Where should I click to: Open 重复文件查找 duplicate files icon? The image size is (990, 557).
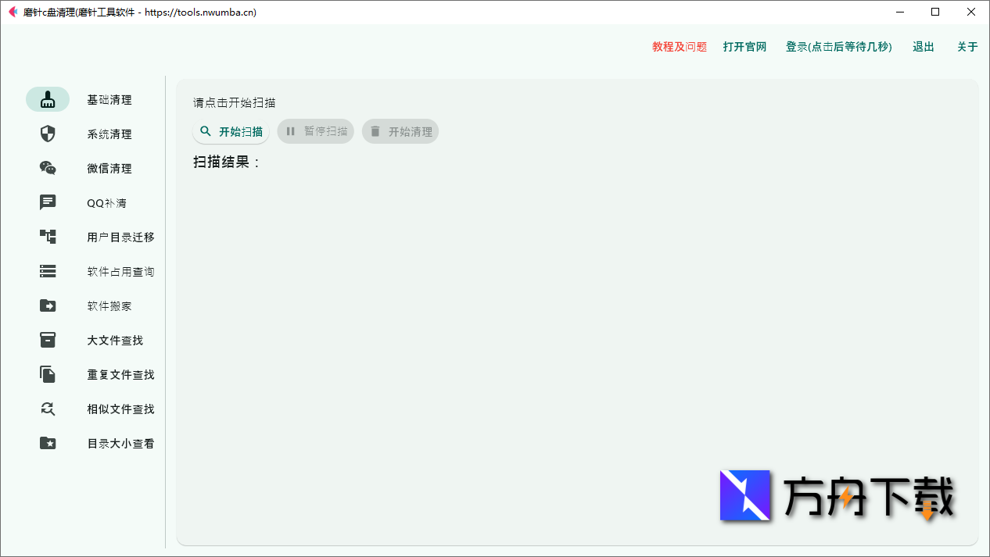pyautogui.click(x=48, y=374)
